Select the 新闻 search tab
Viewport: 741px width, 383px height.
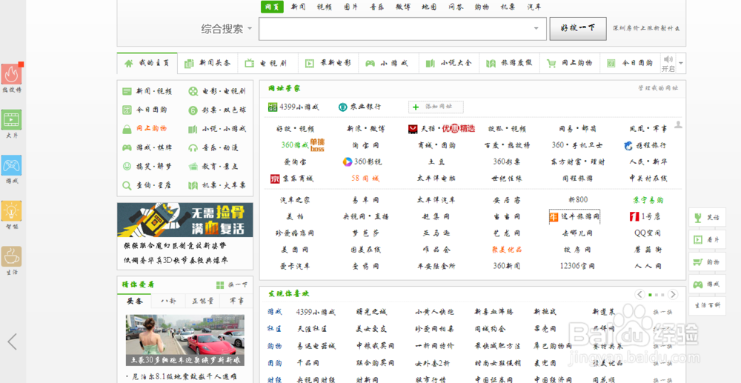(x=298, y=7)
